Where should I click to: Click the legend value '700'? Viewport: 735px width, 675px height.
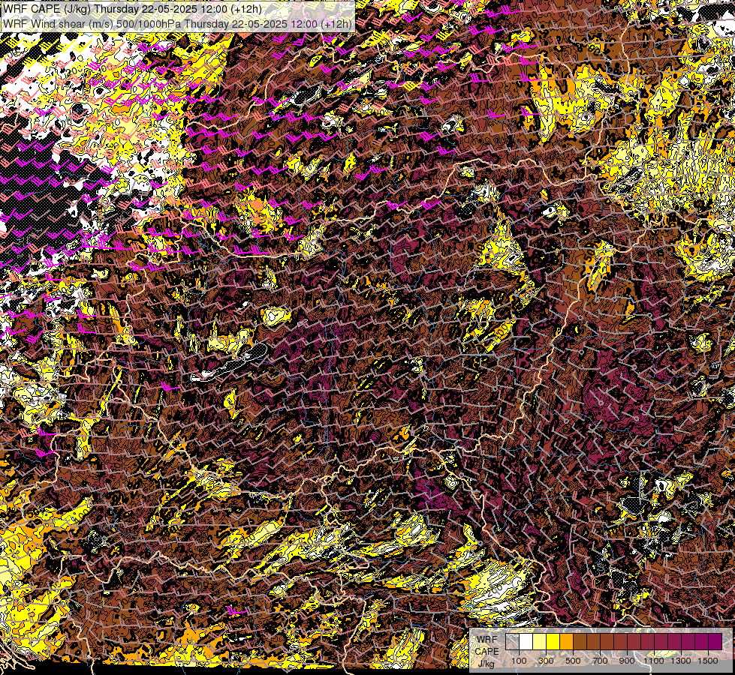coord(601,661)
